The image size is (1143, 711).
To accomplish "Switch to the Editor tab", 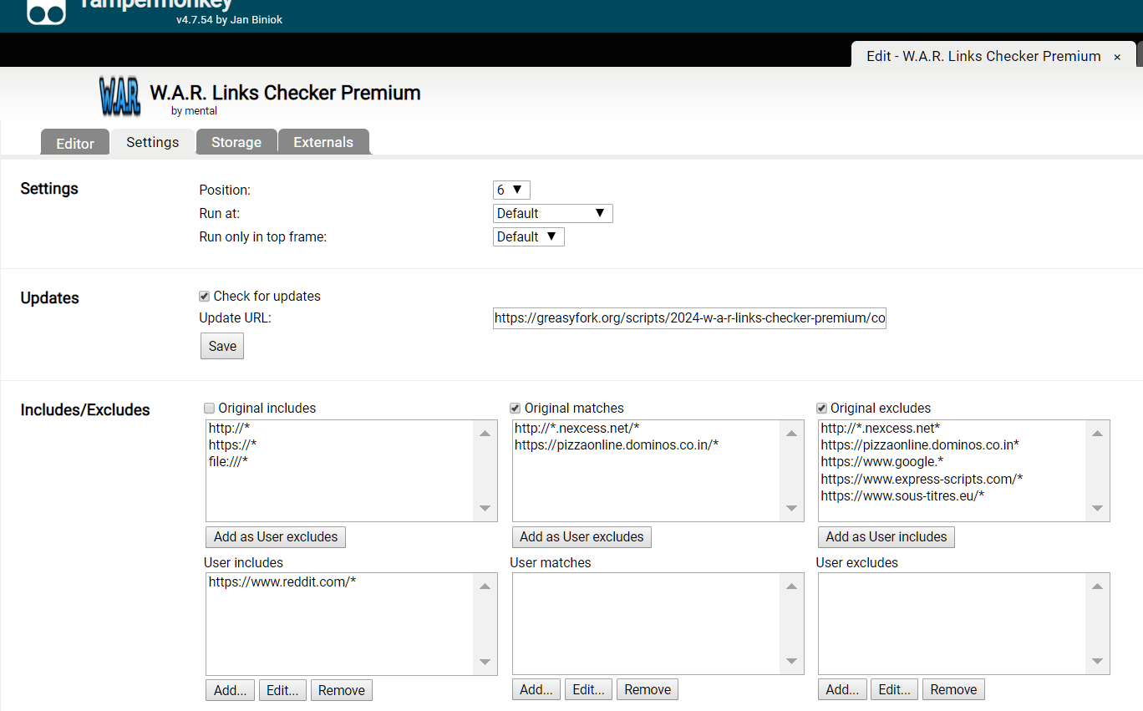I will [75, 143].
